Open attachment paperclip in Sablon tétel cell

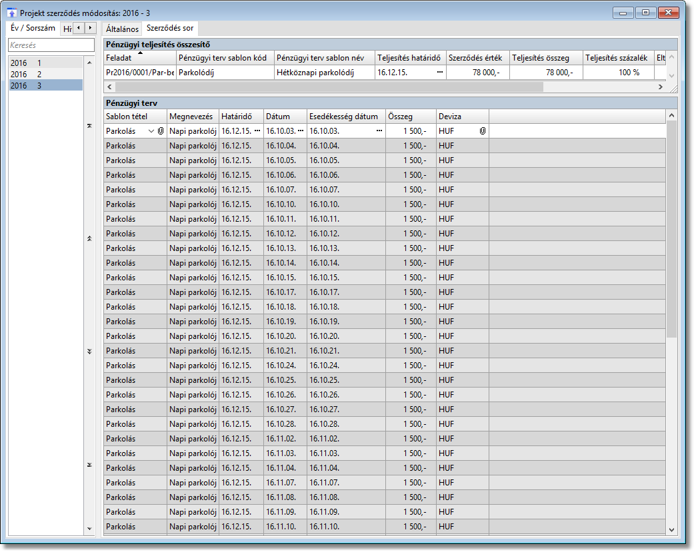161,131
